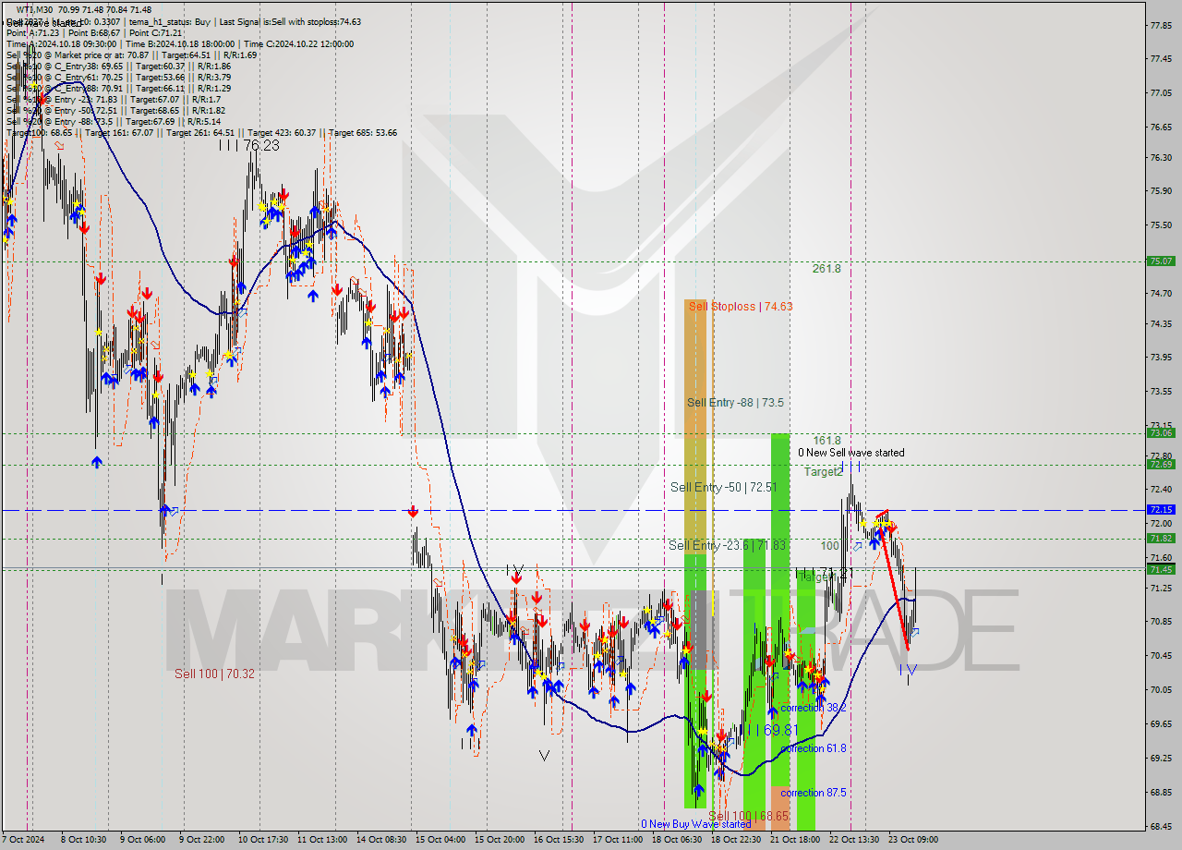This screenshot has width=1182, height=850.
Task: Click the '0 New Sell wave started' annotation
Action: (x=851, y=453)
